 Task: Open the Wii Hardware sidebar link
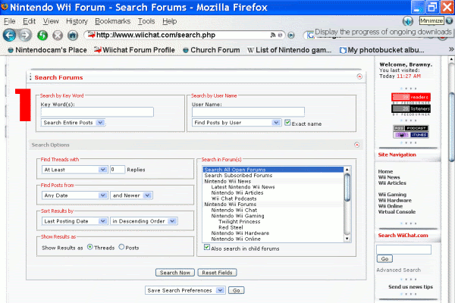coord(394,200)
